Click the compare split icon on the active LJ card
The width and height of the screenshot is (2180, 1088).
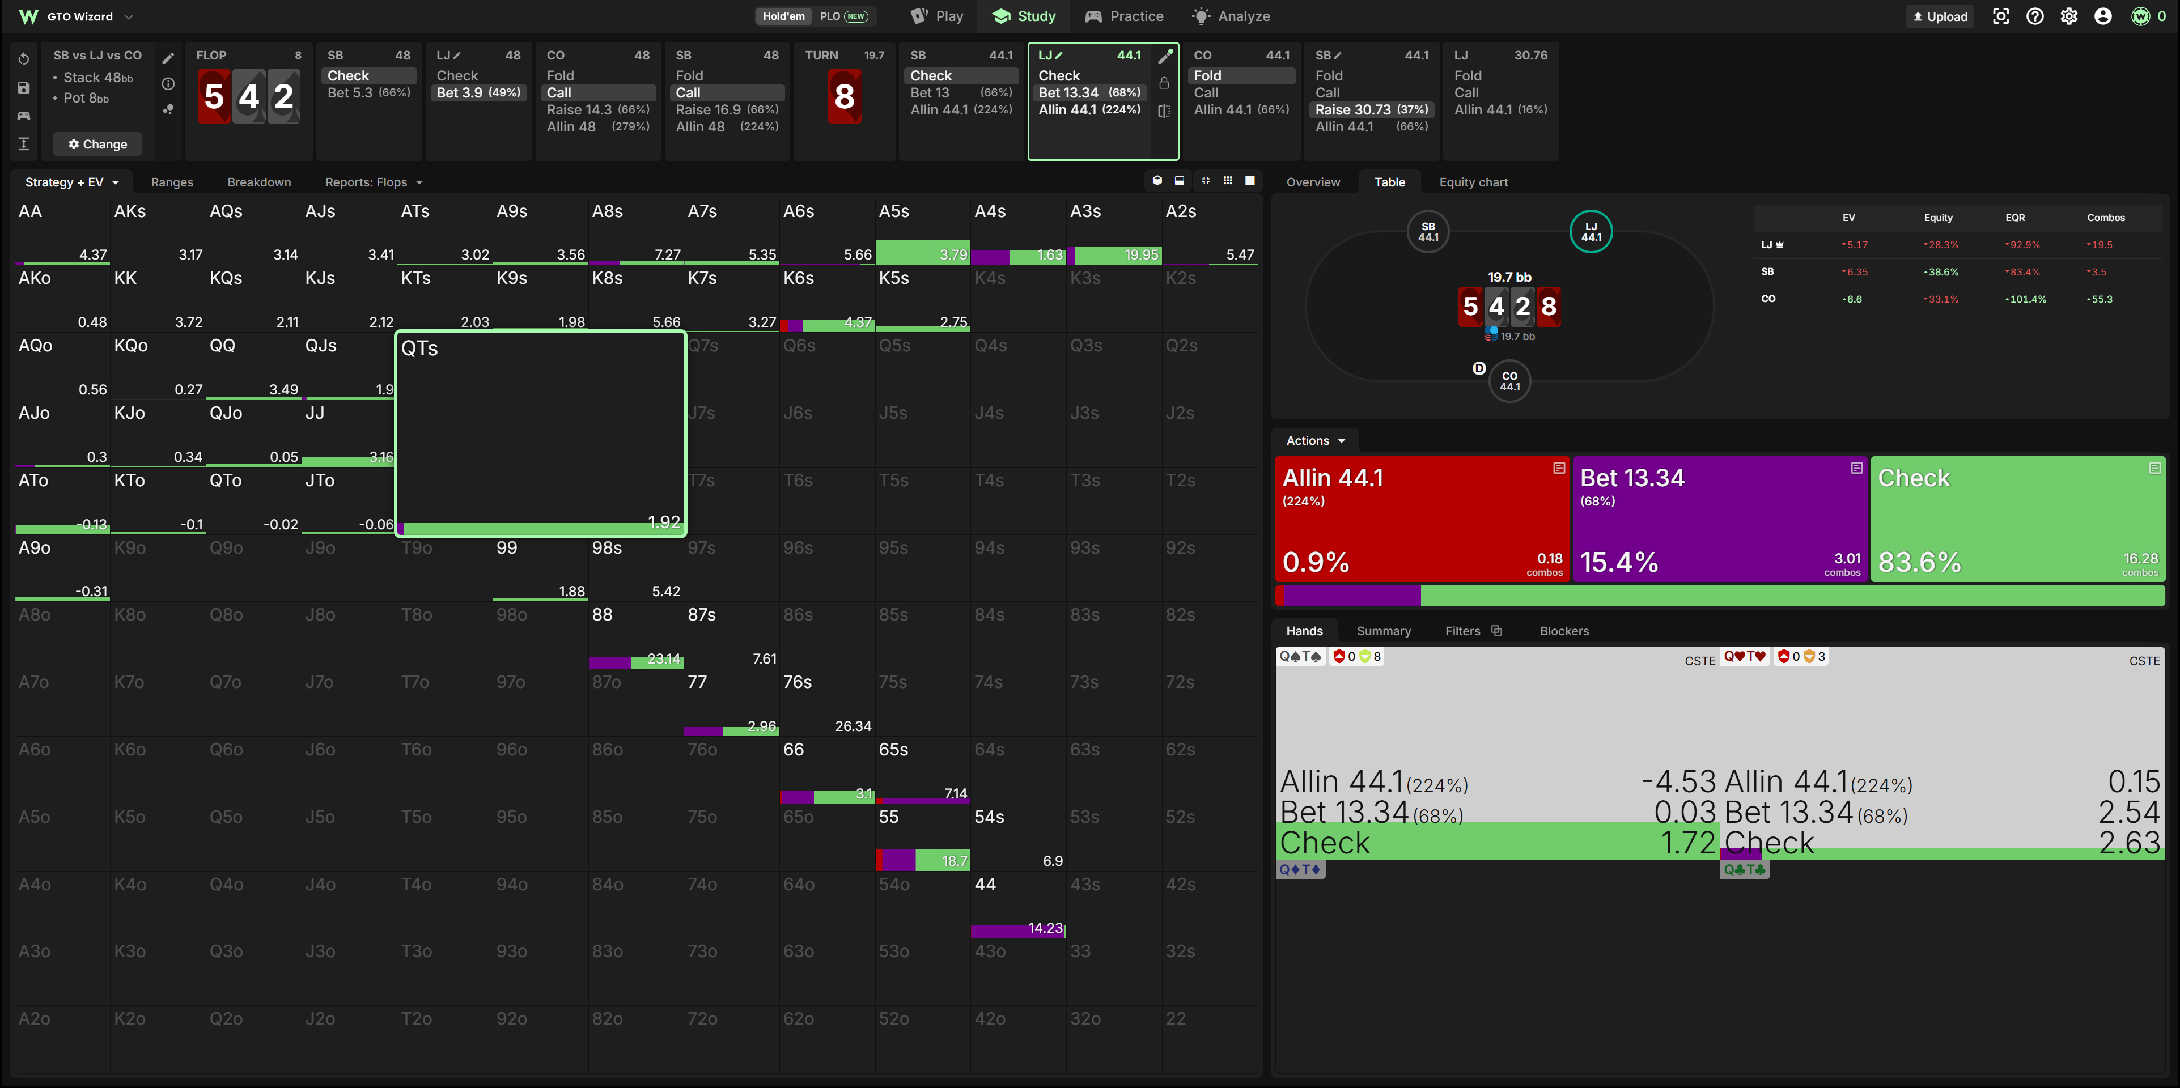tap(1164, 111)
